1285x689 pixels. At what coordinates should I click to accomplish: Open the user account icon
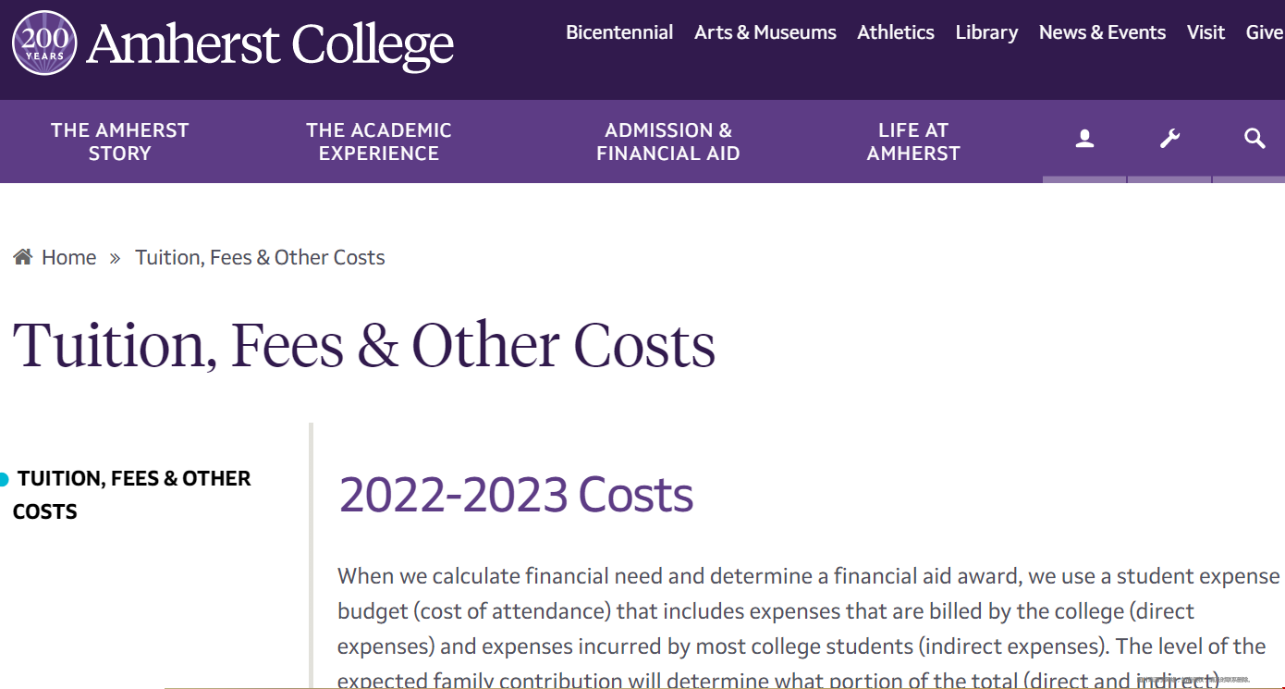point(1084,140)
